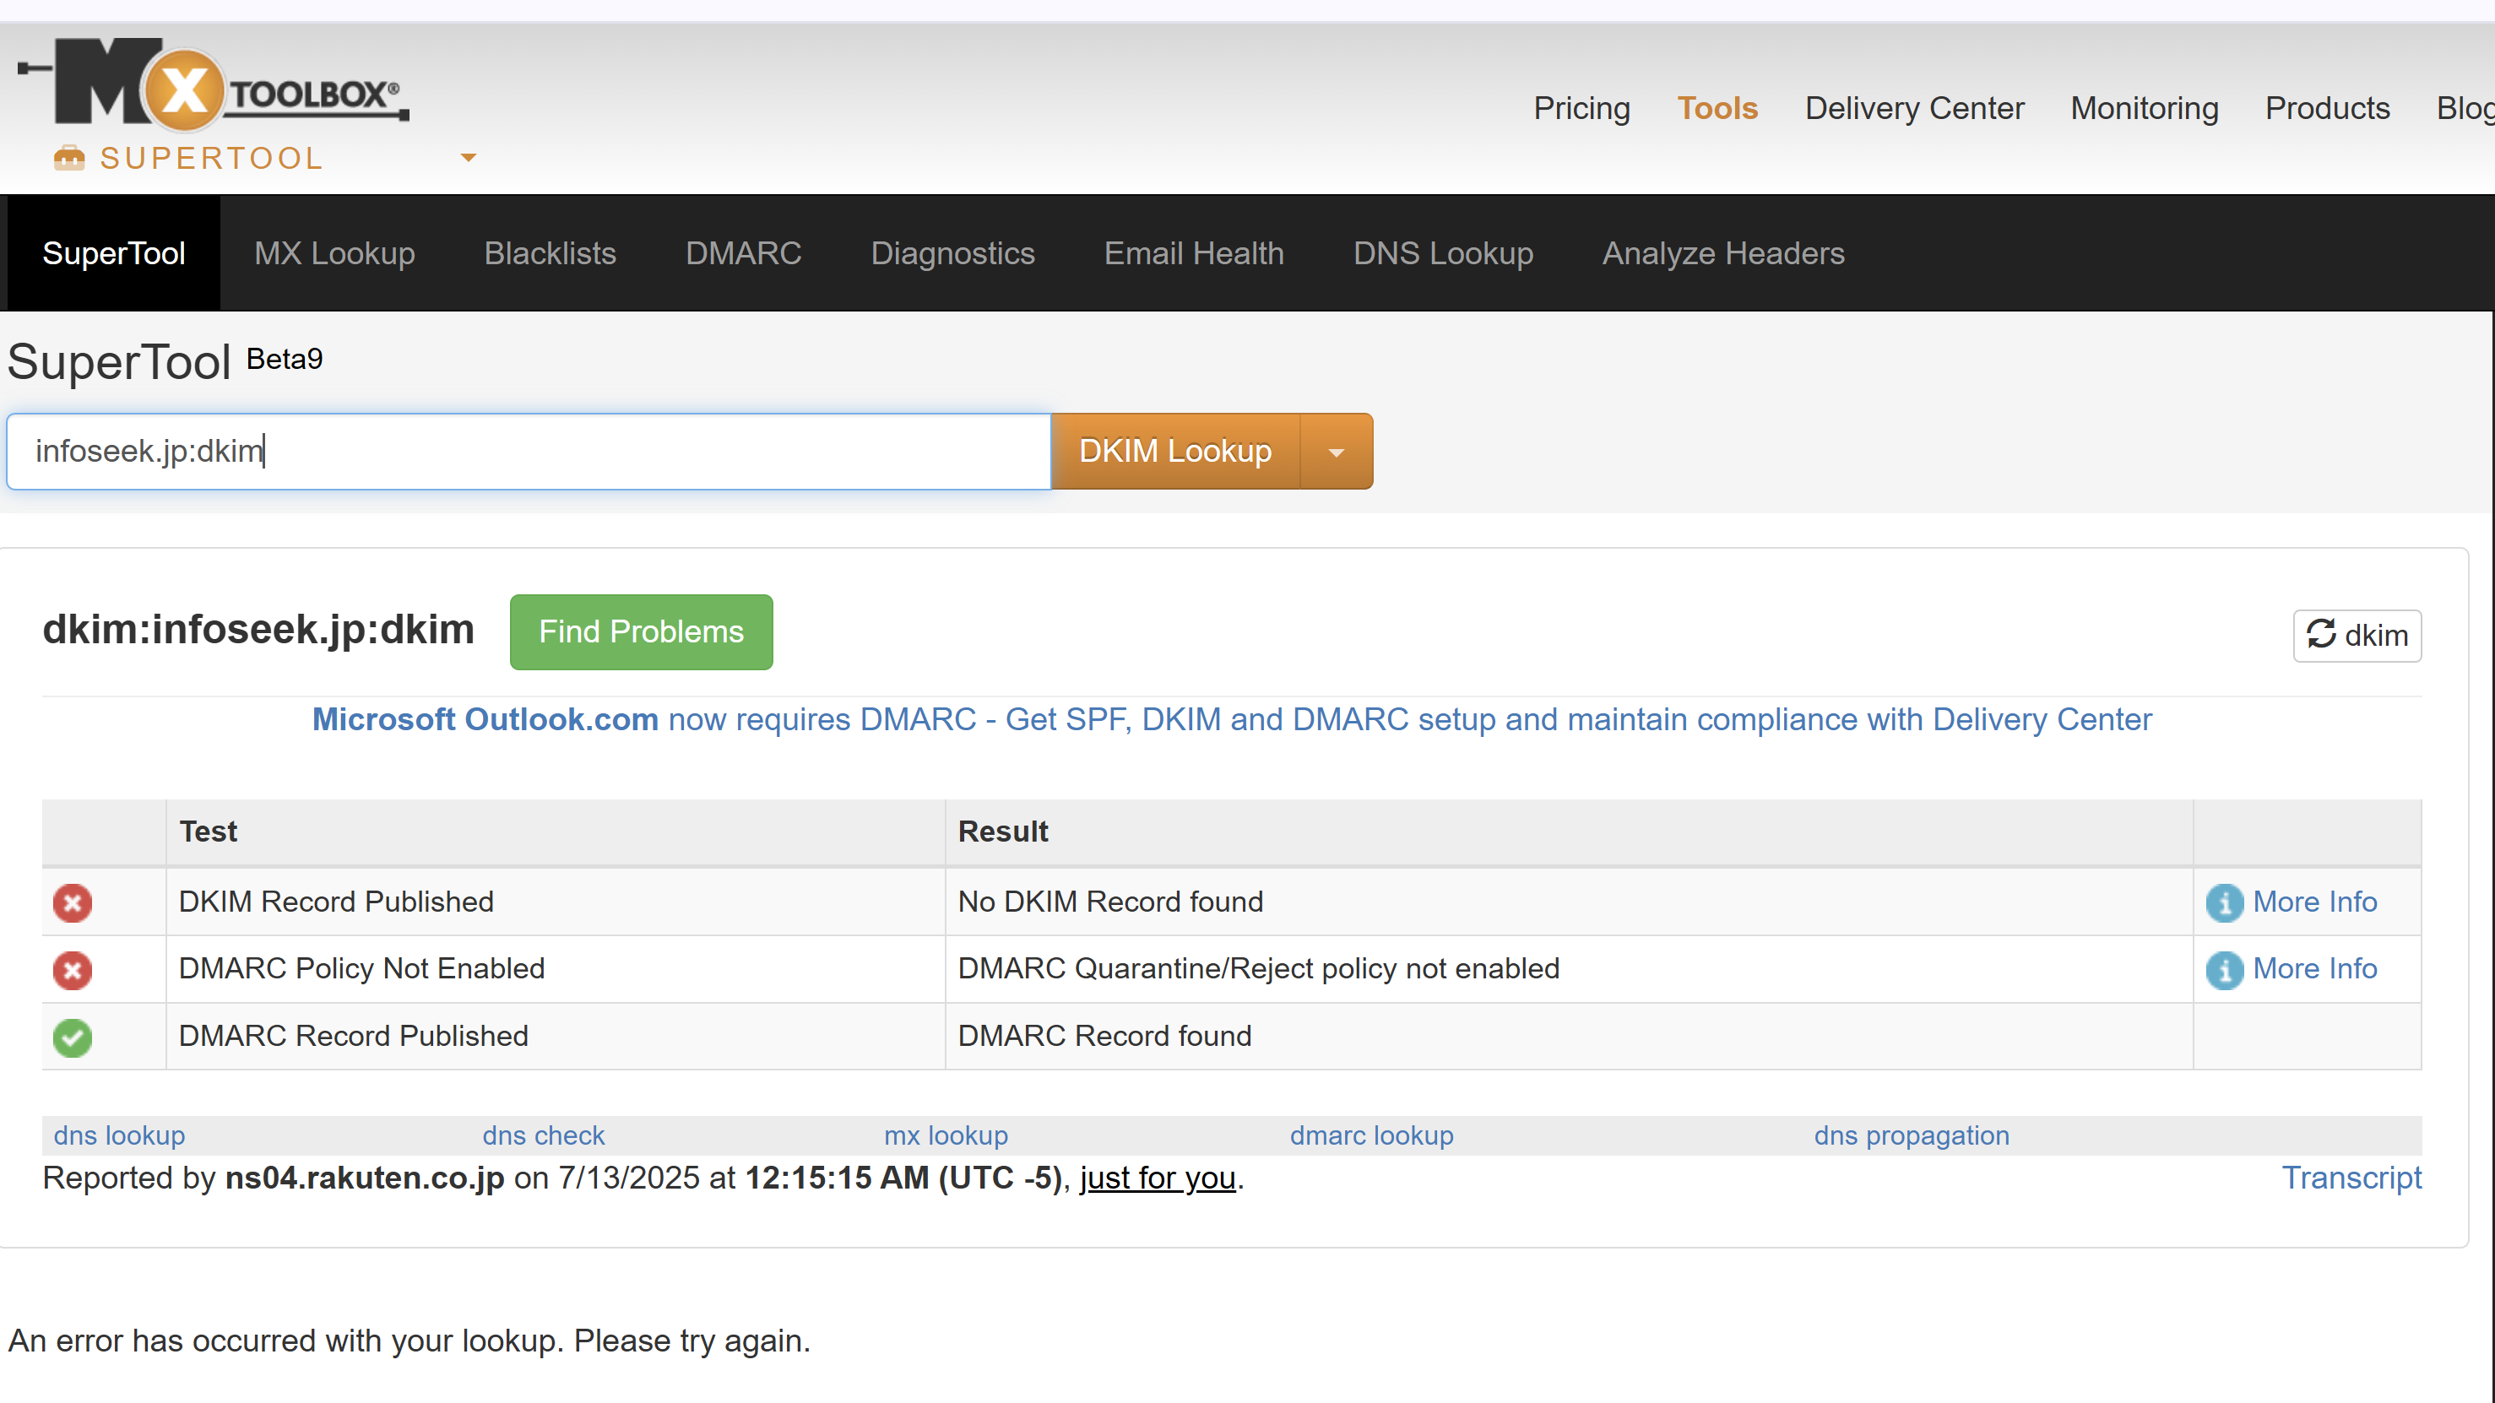Open the Analyze Headers tab
2495x1403 pixels.
[x=1722, y=254]
